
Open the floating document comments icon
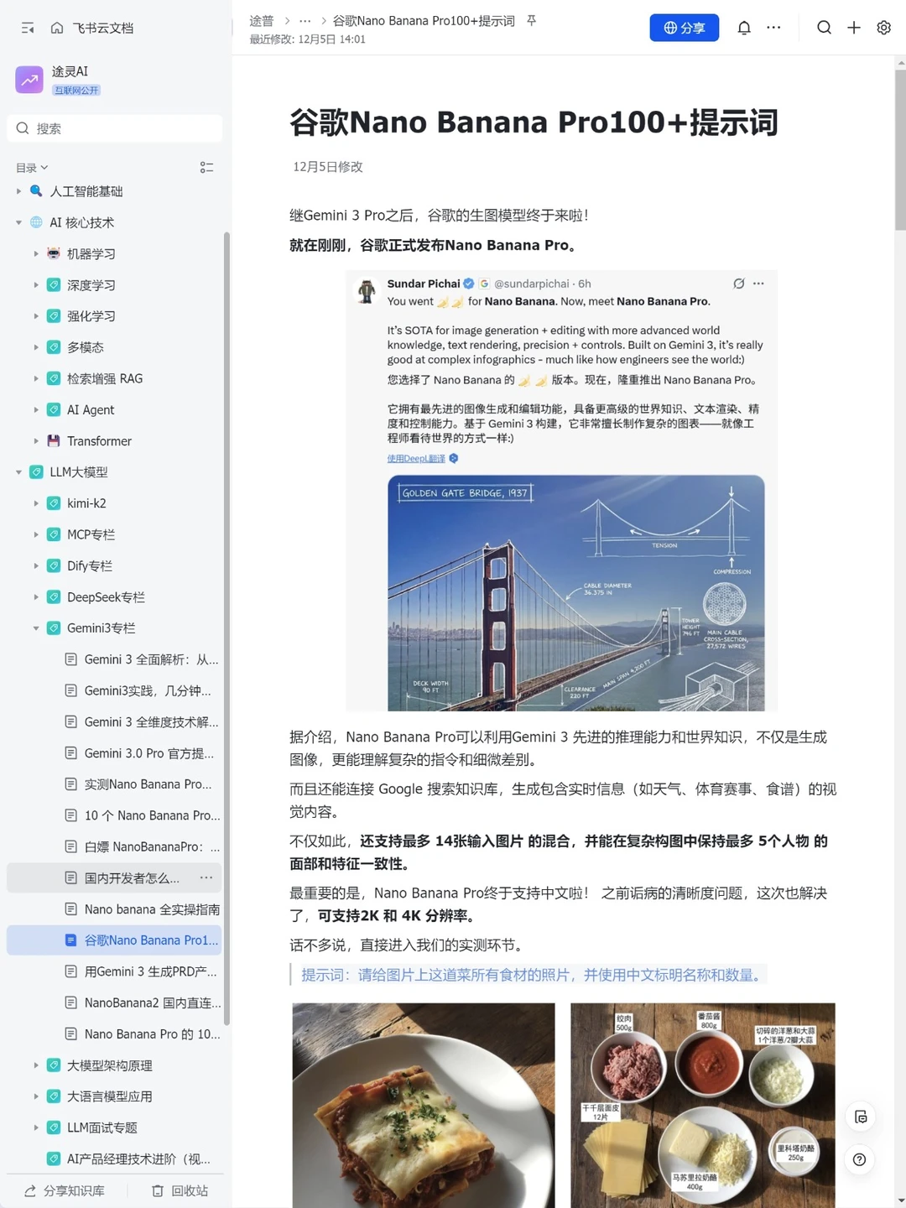tap(860, 1117)
